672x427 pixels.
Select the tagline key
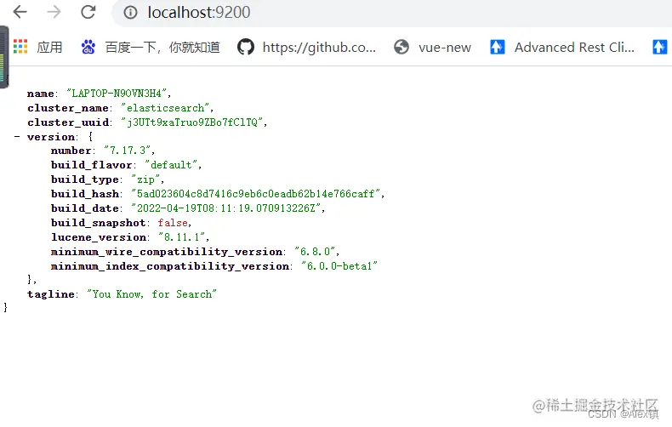[x=50, y=294]
